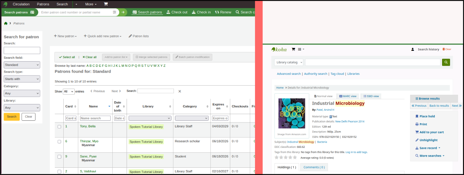The height and width of the screenshot is (175, 464).
Task: Click the yellow Search button in sidebar
Action: (12, 117)
